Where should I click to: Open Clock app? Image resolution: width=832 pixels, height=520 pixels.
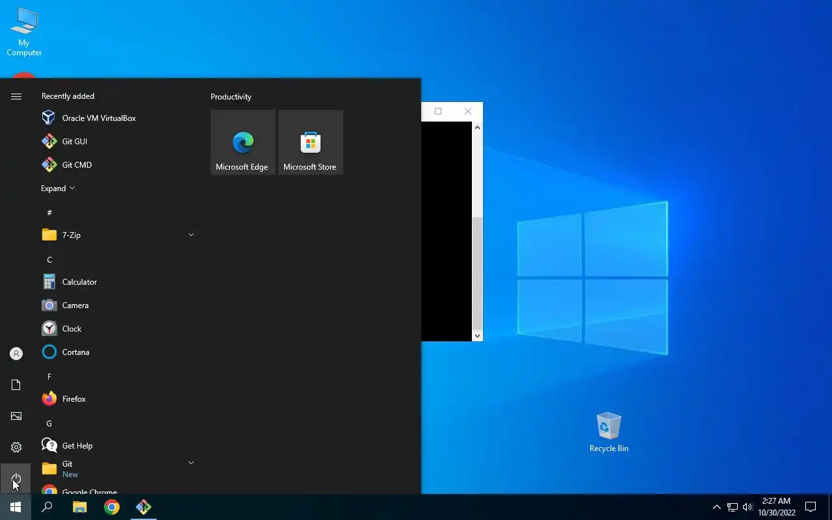pyautogui.click(x=117, y=329)
